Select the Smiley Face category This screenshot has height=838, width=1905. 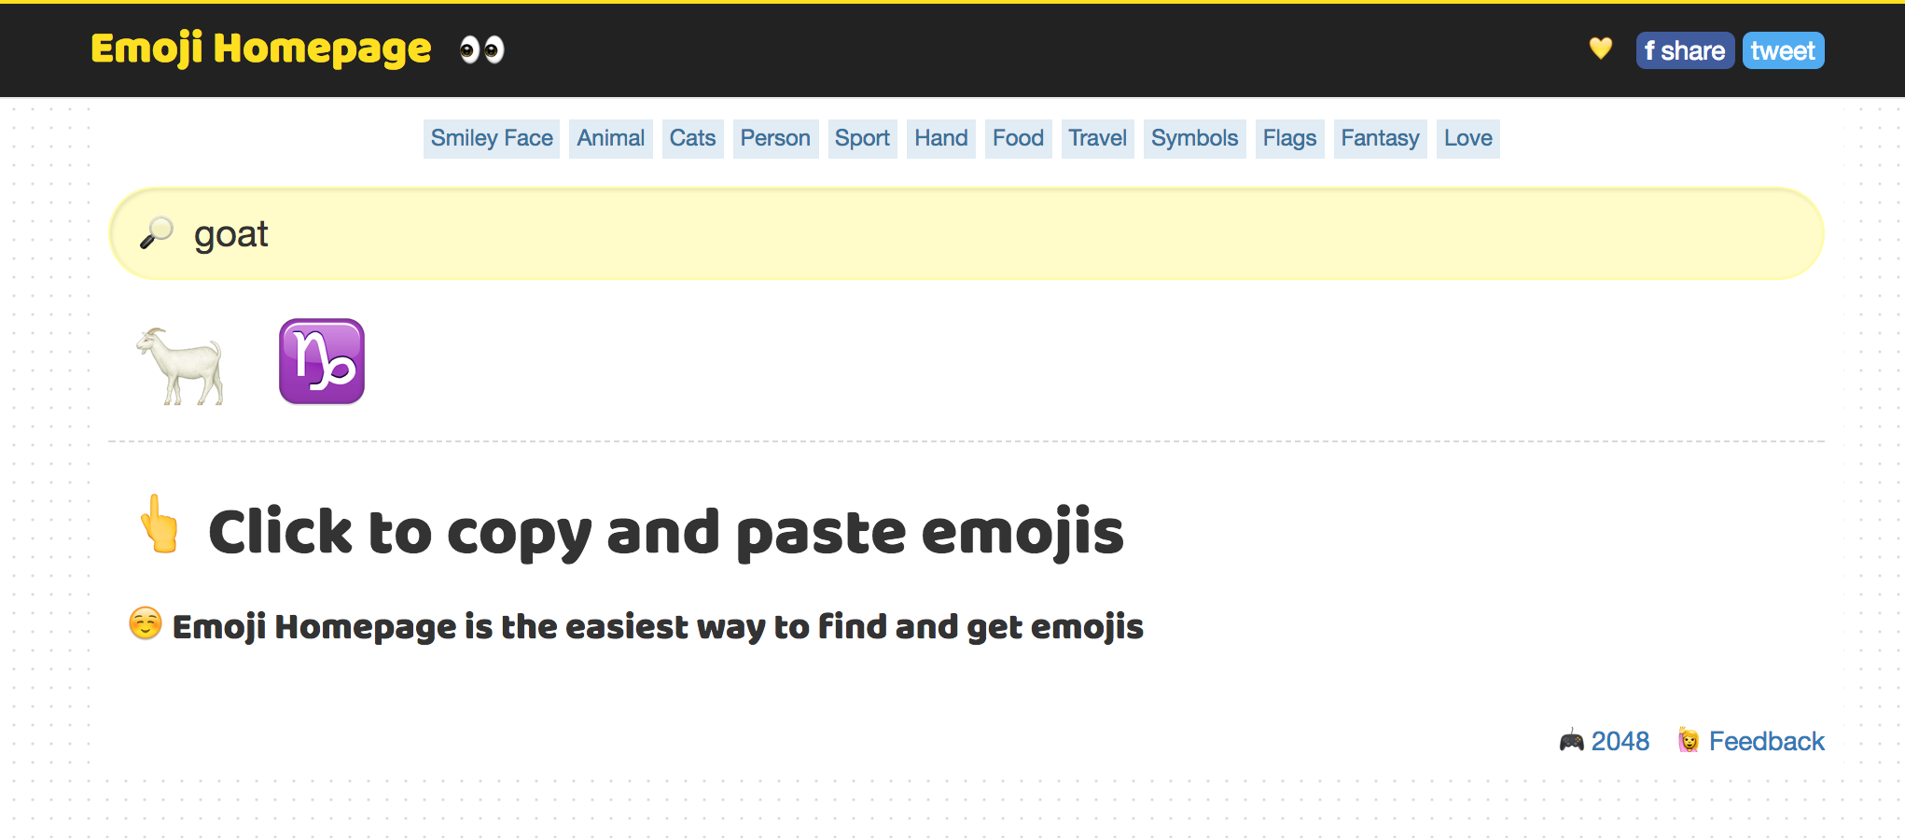(492, 138)
